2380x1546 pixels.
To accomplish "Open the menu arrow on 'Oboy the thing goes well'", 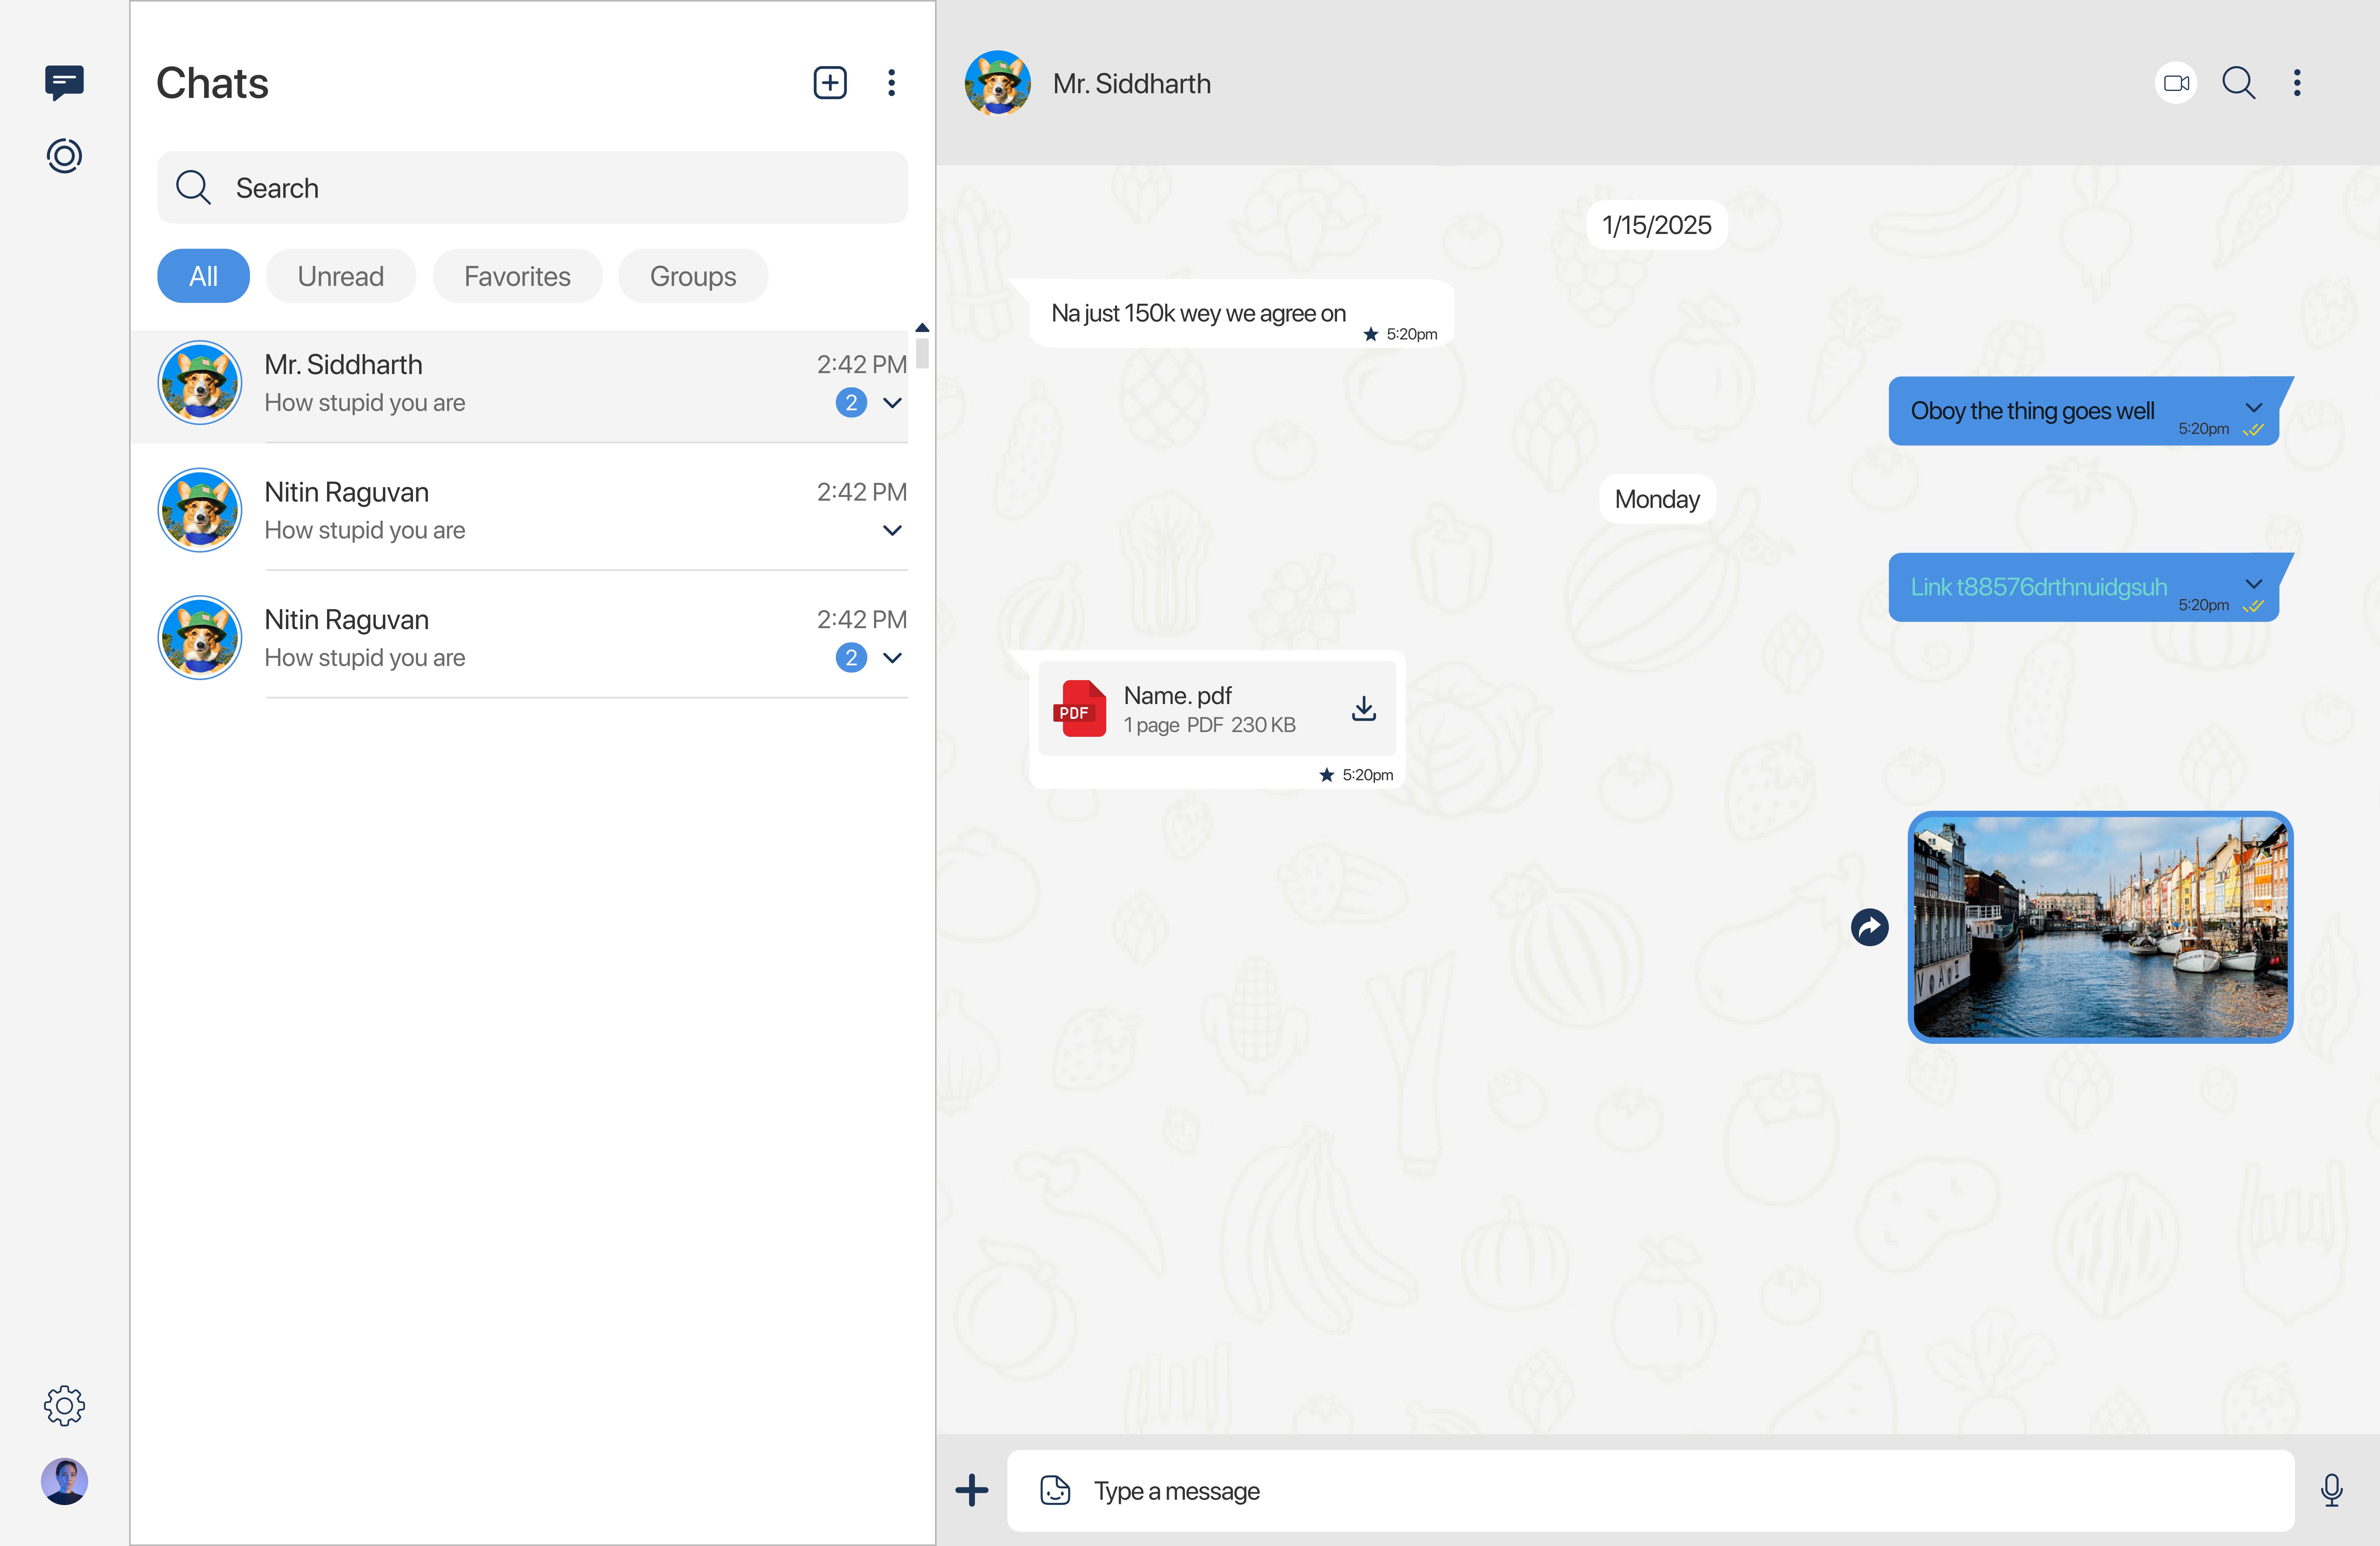I will pyautogui.click(x=2254, y=408).
